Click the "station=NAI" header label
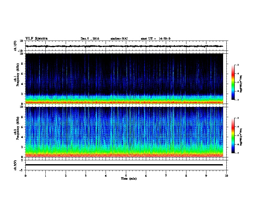Image resolution: width=255 pixels, height=197 pixels. pyautogui.click(x=119, y=39)
